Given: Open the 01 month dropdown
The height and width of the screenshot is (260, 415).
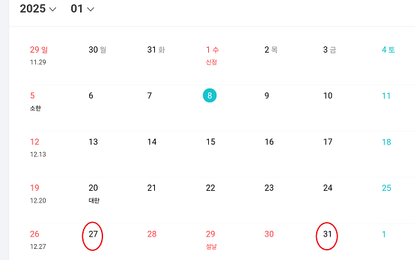Looking at the screenshot, I should (82, 9).
